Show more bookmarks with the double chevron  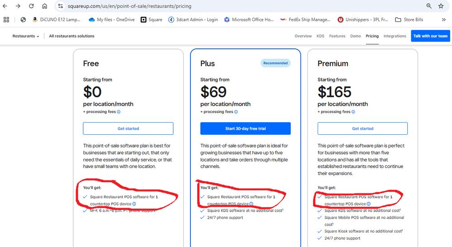coord(444,20)
